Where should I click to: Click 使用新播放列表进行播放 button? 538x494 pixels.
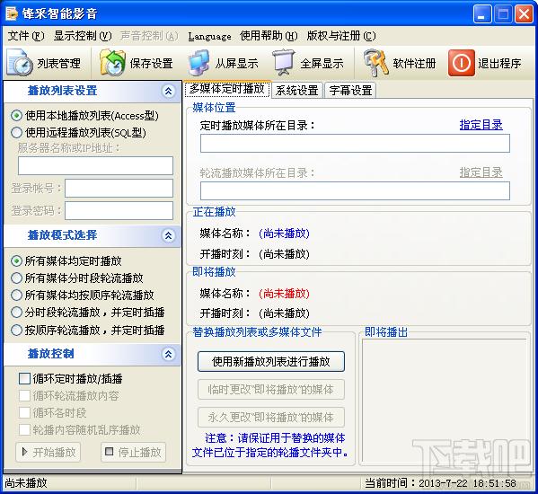coord(271,361)
